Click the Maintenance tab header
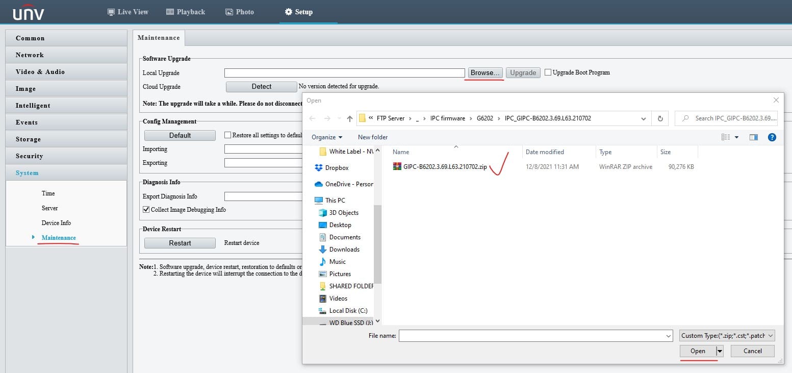 (x=159, y=38)
